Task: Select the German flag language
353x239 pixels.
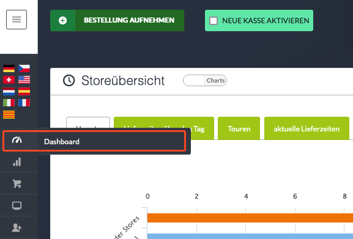Action: click(x=9, y=68)
